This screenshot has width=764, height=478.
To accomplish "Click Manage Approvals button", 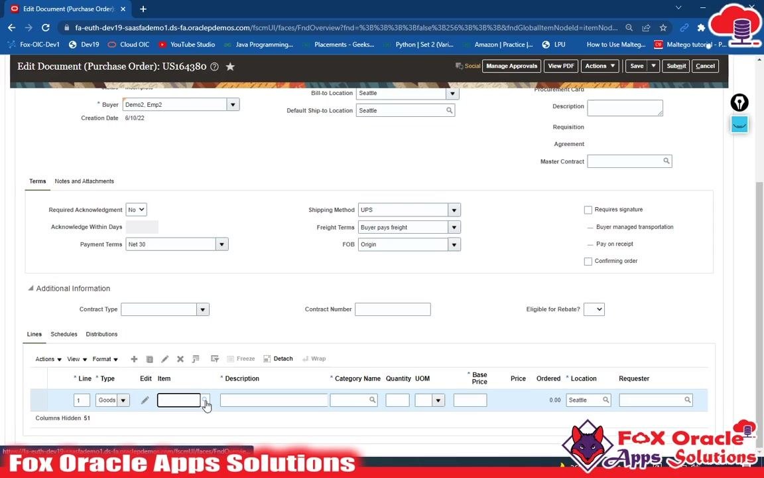I will click(x=511, y=66).
